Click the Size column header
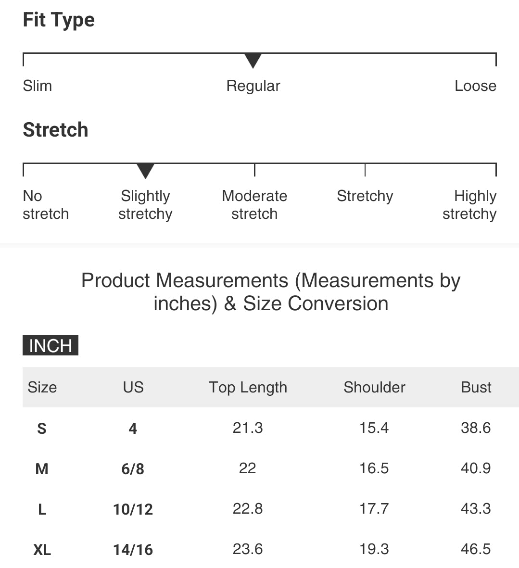This screenshot has width=519, height=568. [42, 387]
